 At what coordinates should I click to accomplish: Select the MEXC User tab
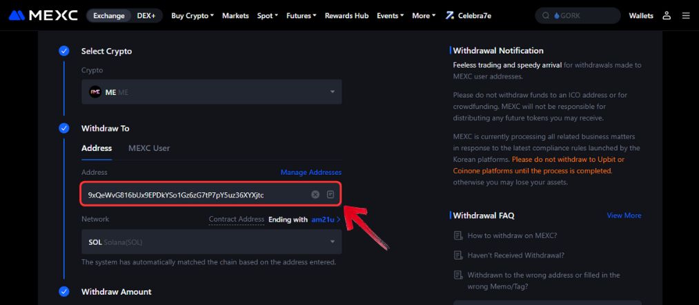pos(149,149)
